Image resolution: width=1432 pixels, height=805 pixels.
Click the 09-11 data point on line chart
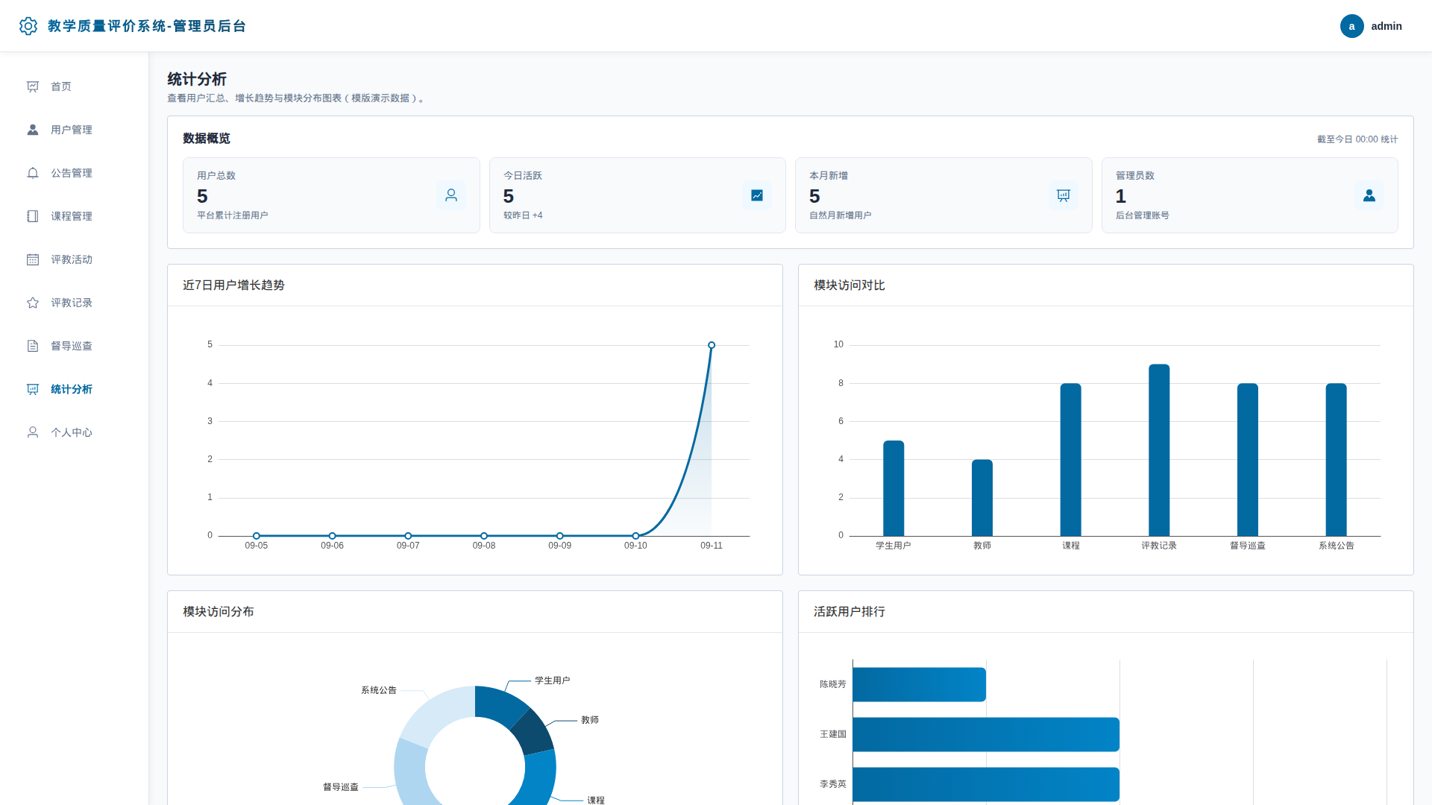point(712,345)
